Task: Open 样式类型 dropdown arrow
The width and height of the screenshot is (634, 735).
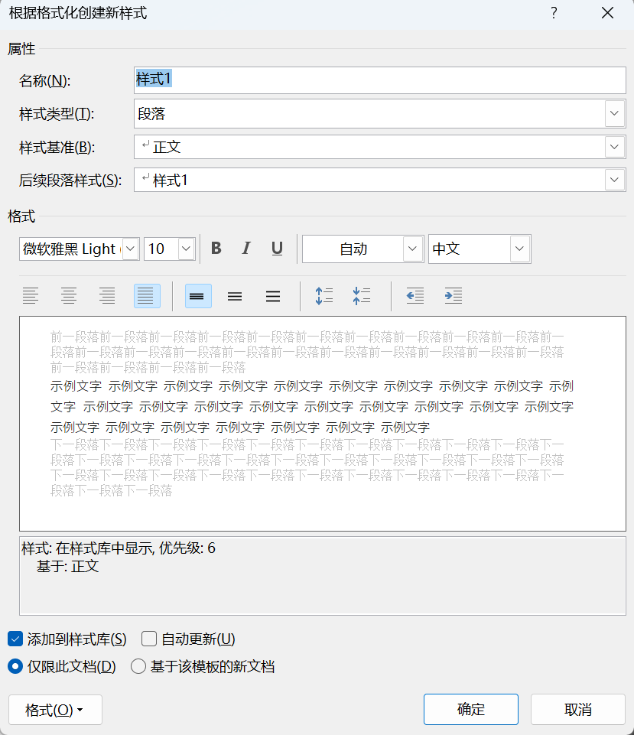Action: pos(615,113)
